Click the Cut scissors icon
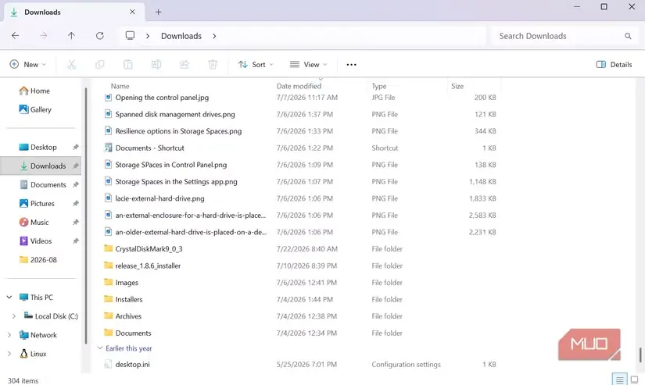 (x=72, y=65)
